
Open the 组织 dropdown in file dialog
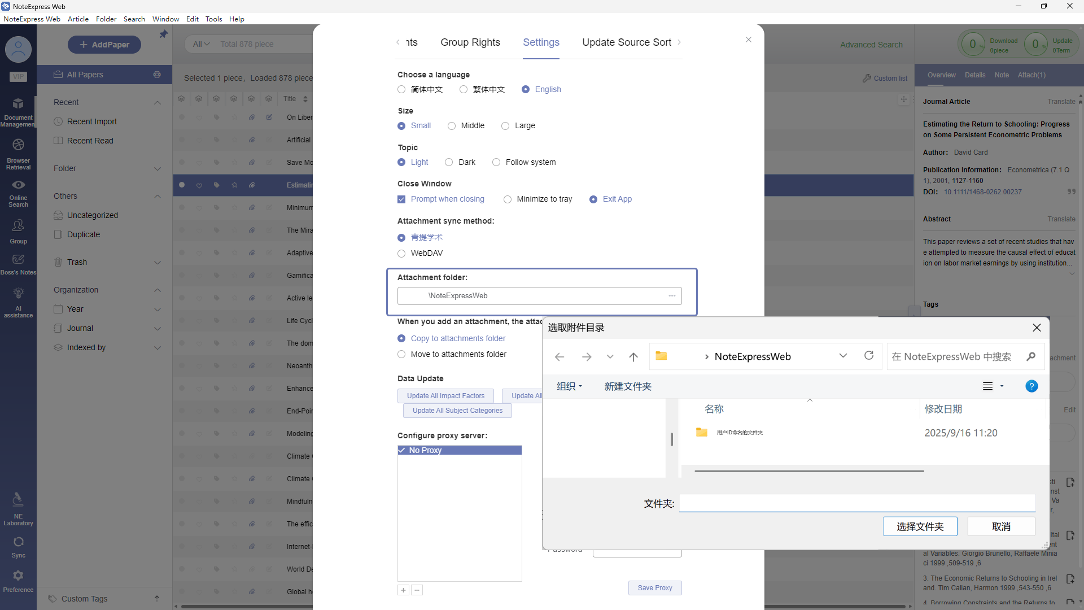pos(569,386)
